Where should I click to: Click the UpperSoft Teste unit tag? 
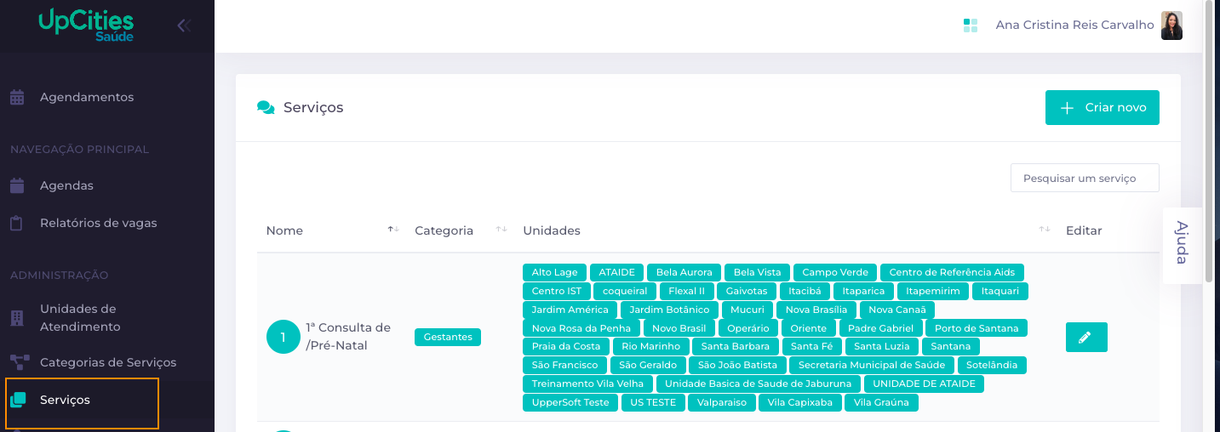[x=570, y=403]
